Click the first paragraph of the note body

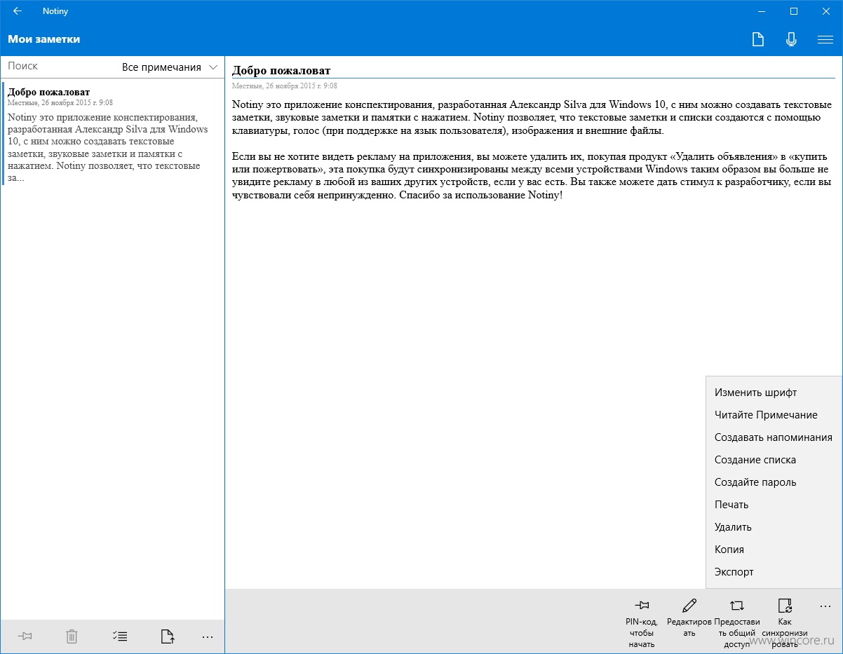(x=532, y=118)
